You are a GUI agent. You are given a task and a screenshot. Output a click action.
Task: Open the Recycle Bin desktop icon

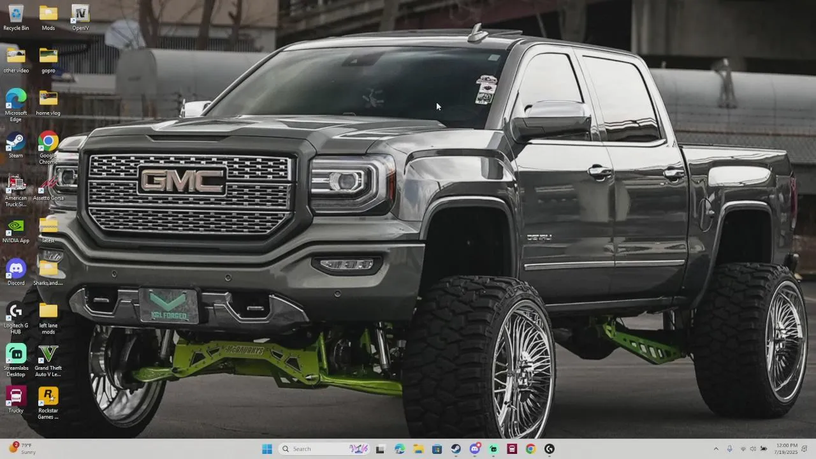point(16,17)
